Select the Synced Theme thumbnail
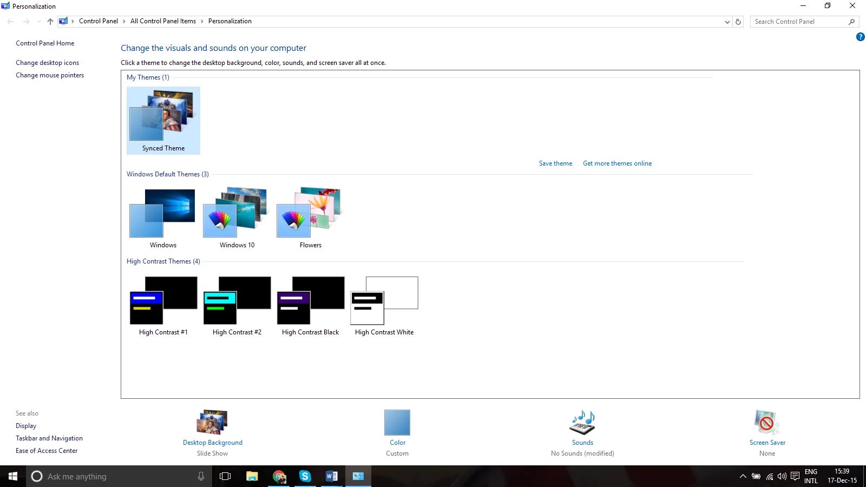Image resolution: width=866 pixels, height=487 pixels. pyautogui.click(x=163, y=121)
